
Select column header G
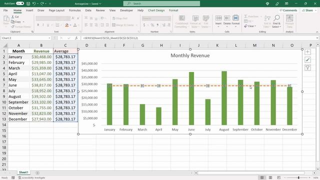click(142, 45)
